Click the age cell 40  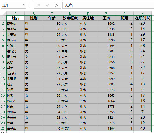(x=52, y=128)
